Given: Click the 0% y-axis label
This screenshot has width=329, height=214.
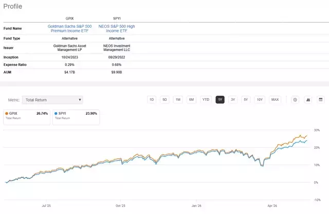Looking at the screenshot, I should [x=316, y=183].
